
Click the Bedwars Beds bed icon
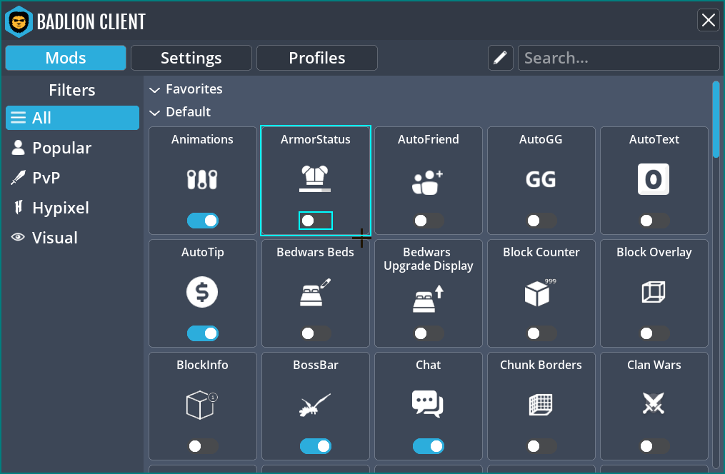tap(315, 293)
